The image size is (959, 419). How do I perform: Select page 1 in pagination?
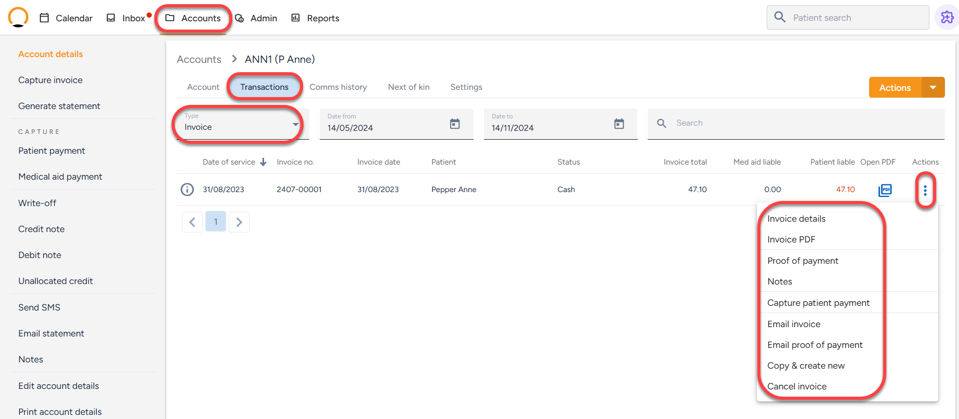click(216, 222)
